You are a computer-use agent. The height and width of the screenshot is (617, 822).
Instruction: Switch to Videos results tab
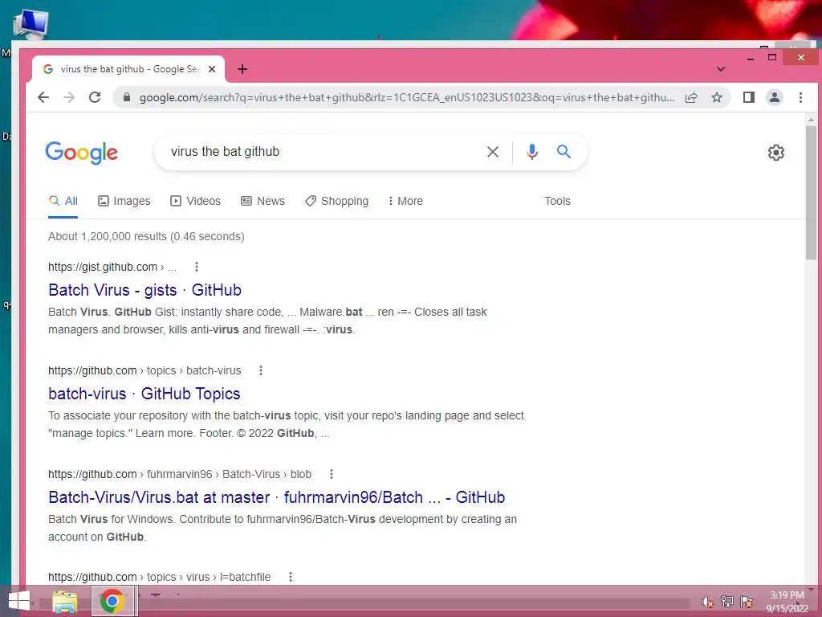click(x=195, y=202)
